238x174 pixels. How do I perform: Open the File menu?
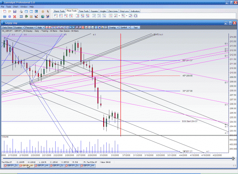point(2,7)
